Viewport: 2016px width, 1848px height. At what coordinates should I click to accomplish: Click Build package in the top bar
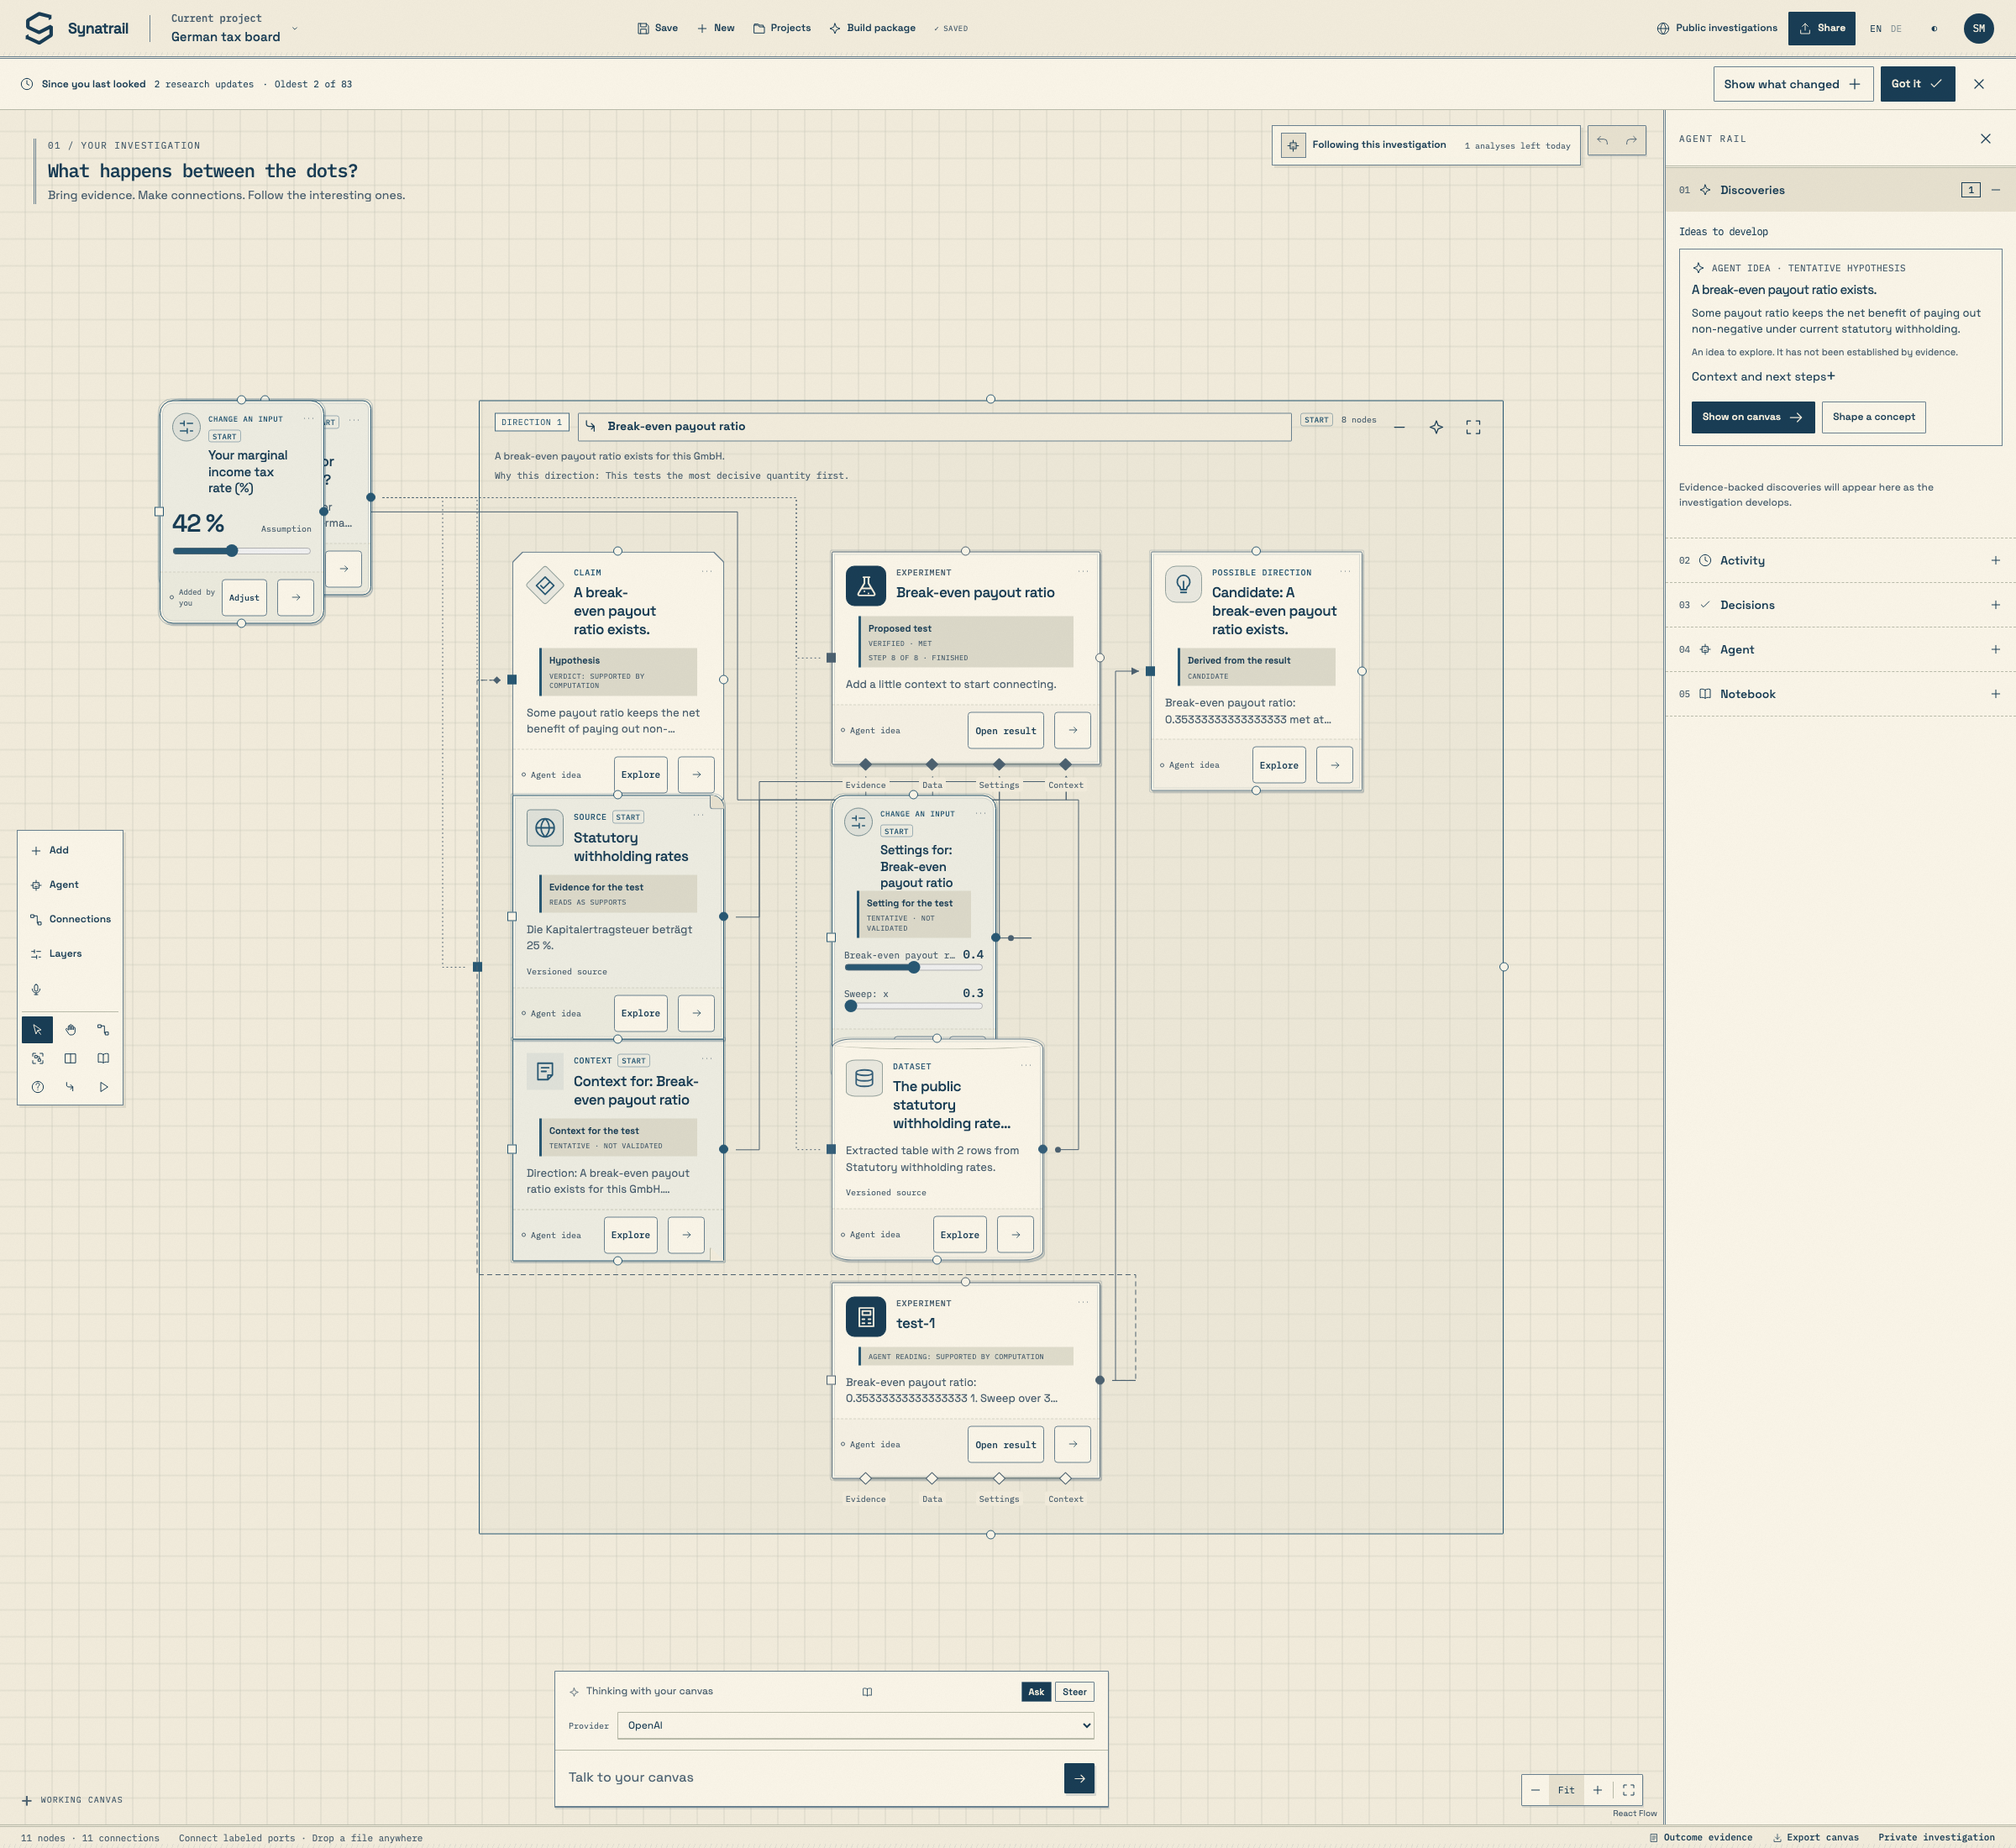click(872, 28)
